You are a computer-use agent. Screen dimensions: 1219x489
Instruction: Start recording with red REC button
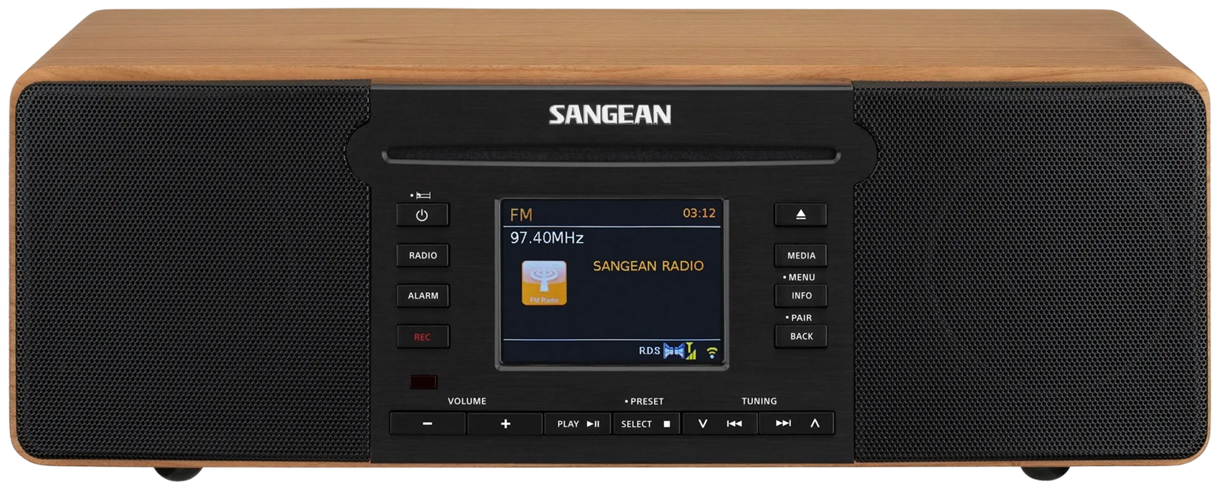423,337
